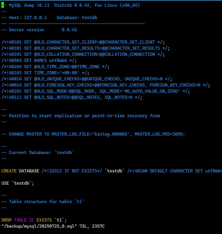
Task: Click the SET @OLD_TIME_ZONE line
Action: click(55, 67)
